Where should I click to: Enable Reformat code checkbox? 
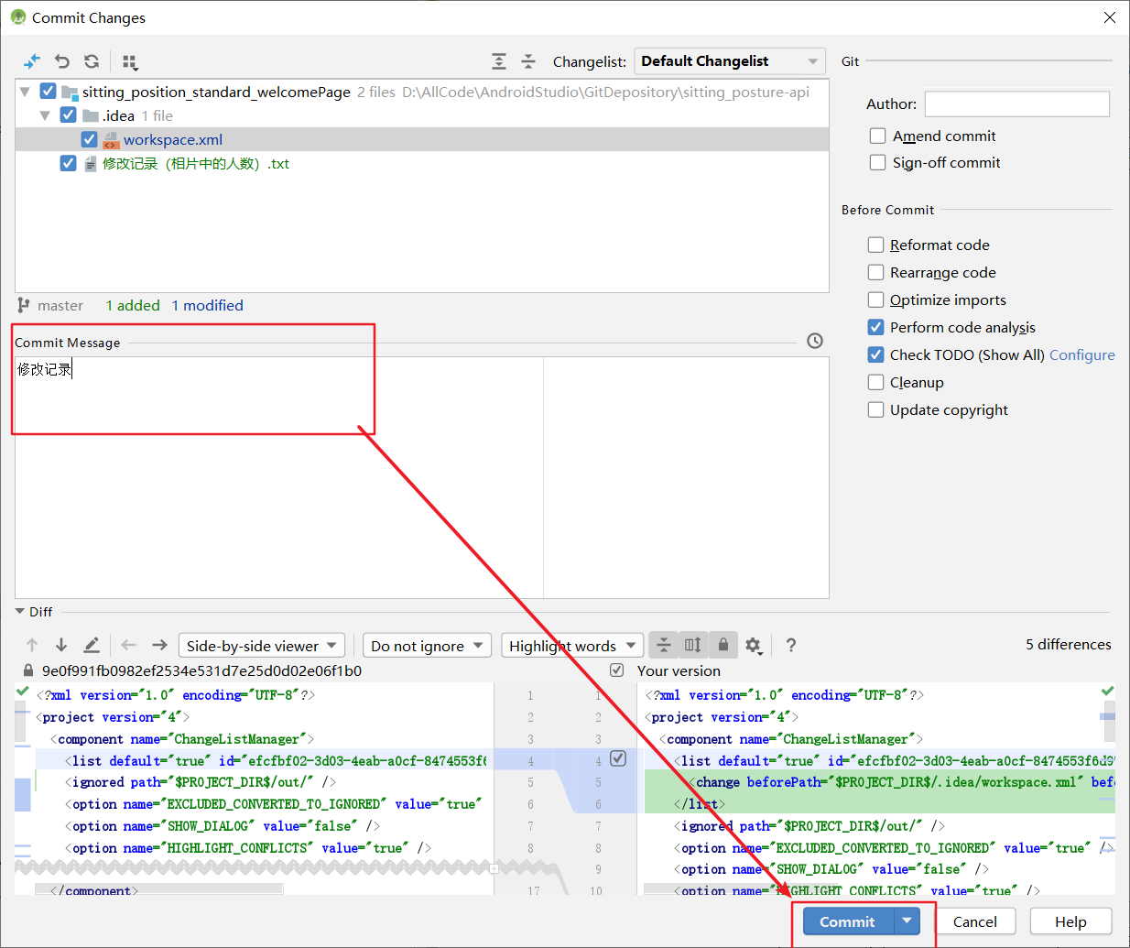click(x=876, y=245)
